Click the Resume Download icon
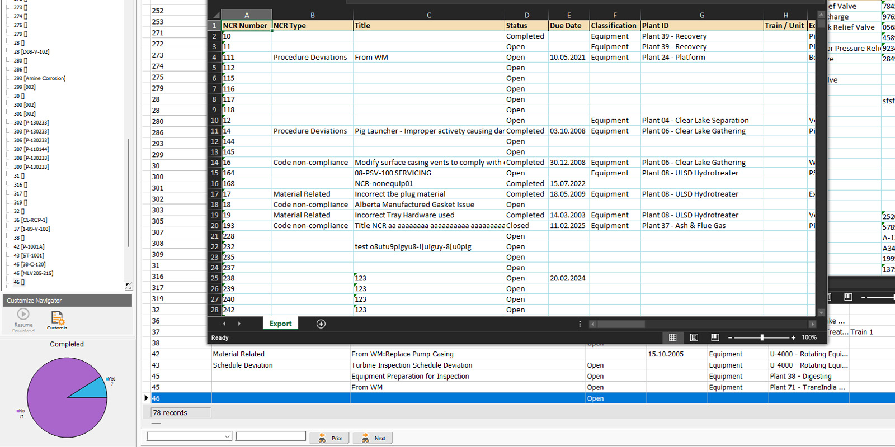The height and width of the screenshot is (447, 895). [x=23, y=315]
